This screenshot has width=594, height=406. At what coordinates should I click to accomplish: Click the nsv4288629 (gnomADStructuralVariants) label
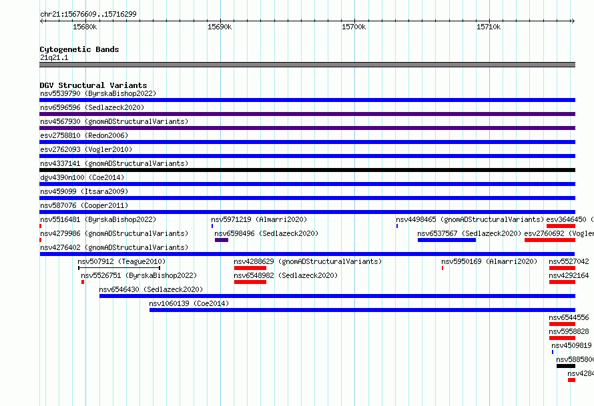coord(308,261)
